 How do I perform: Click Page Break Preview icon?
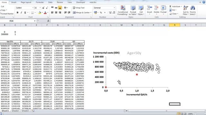pyautogui.click(x=185, y=114)
